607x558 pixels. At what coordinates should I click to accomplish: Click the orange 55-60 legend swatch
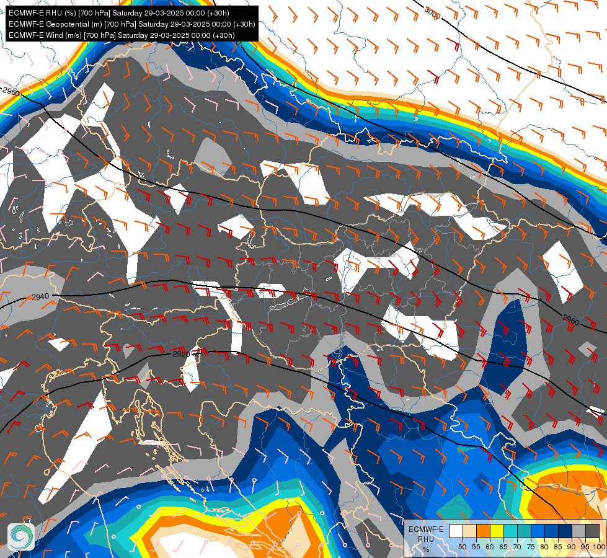click(x=483, y=531)
